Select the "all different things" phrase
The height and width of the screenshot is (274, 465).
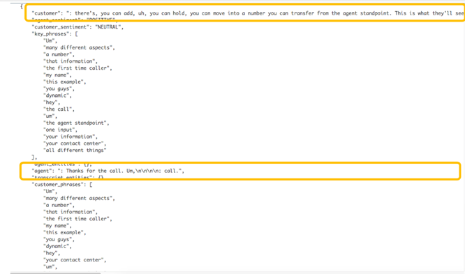[x=75, y=150]
